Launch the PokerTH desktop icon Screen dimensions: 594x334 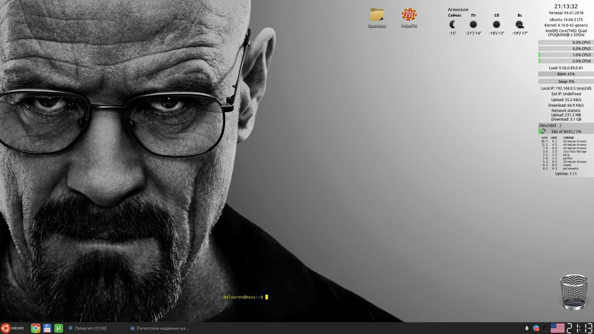coord(409,15)
